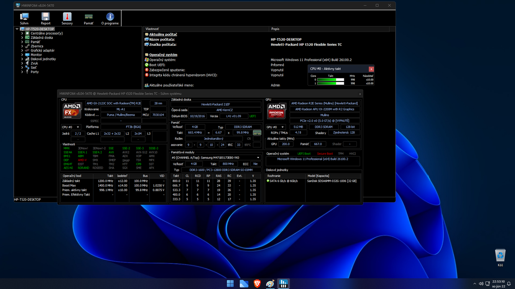Expand the Sieť tree node
The image size is (515, 289).
pos(22,67)
